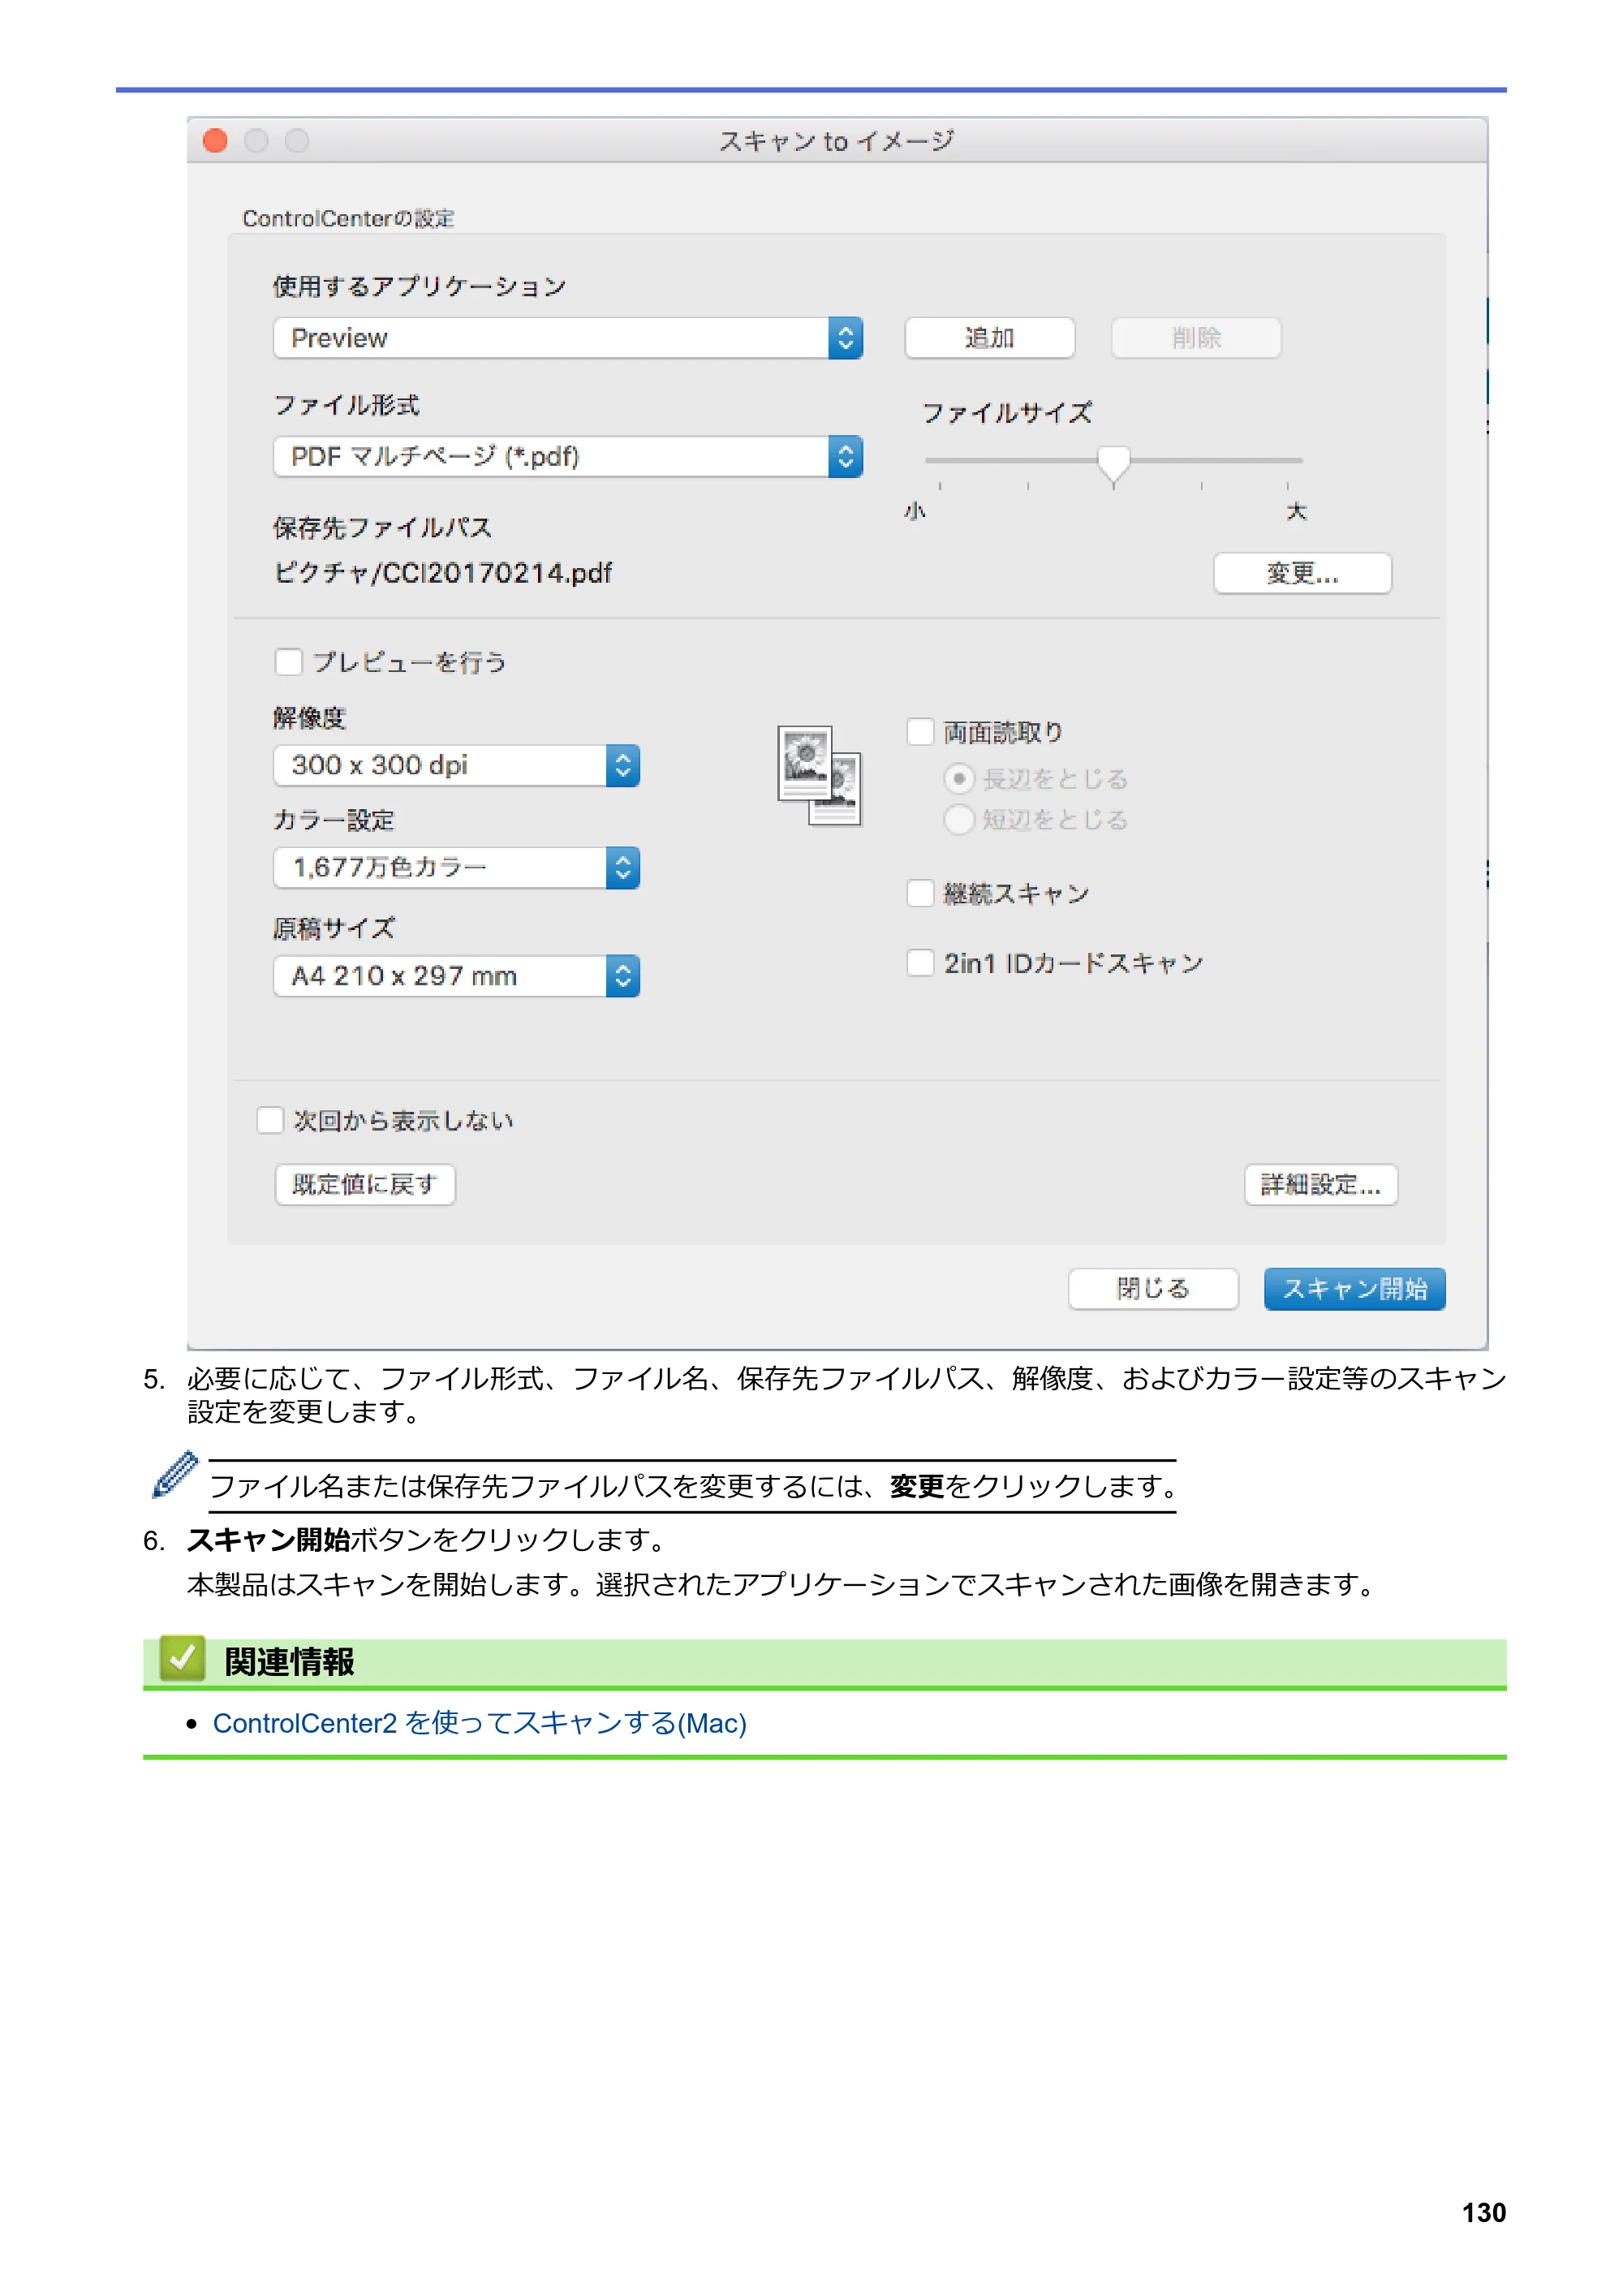Click the red close window button
The image size is (1623, 2296).
click(215, 141)
